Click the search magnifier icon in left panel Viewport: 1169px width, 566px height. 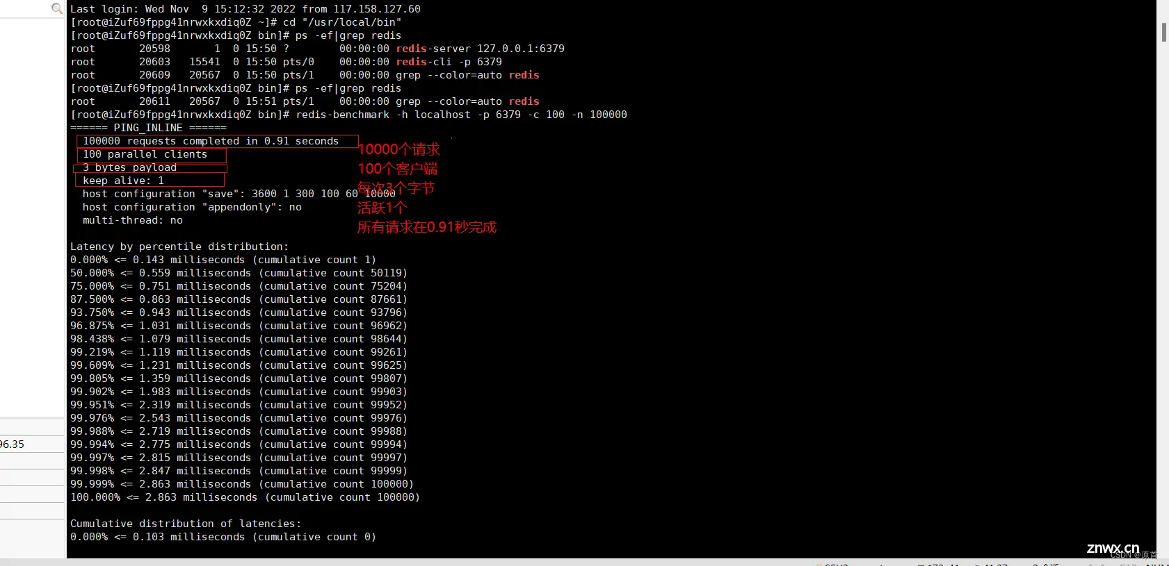pyautogui.click(x=57, y=8)
